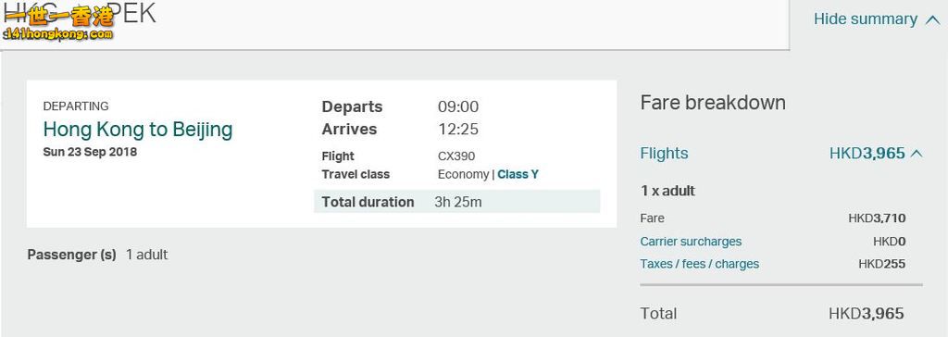
Task: Open Carrier surcharges details
Action: (691, 242)
